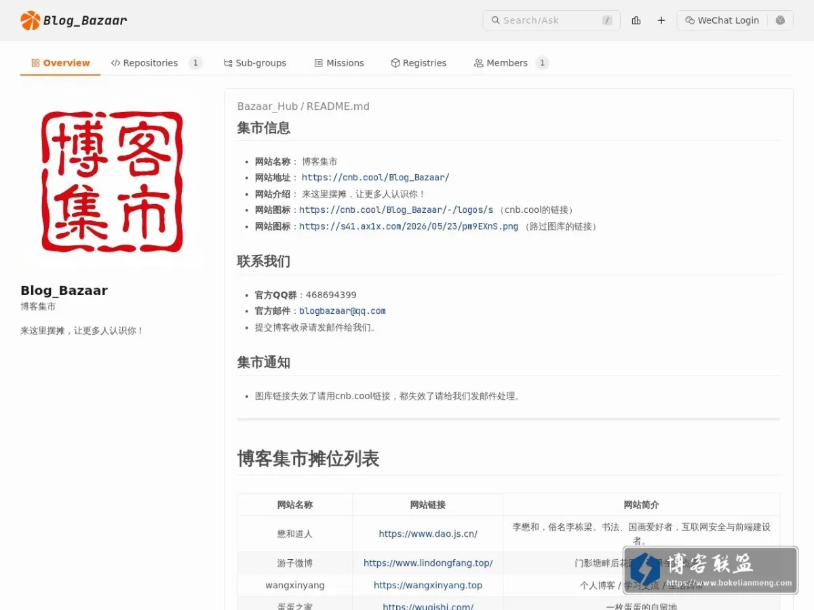Click the help icon beside WeChat Login
Screen dimensions: 814x610
pos(780,20)
